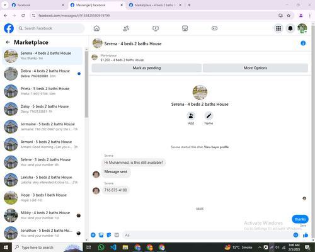This screenshot has width=315, height=252.
Task: Open Visual Studio Code from the taskbar
Action: (113, 247)
